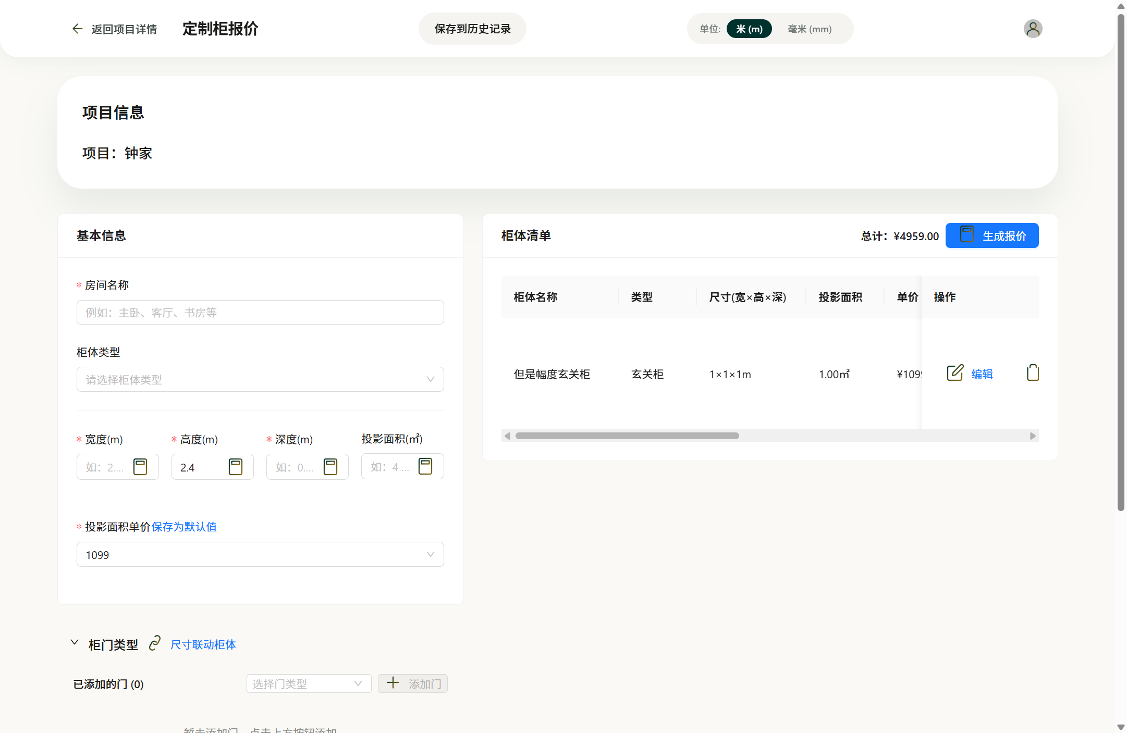
Task: Click the 已添加的门 (0) label
Action: point(108,684)
